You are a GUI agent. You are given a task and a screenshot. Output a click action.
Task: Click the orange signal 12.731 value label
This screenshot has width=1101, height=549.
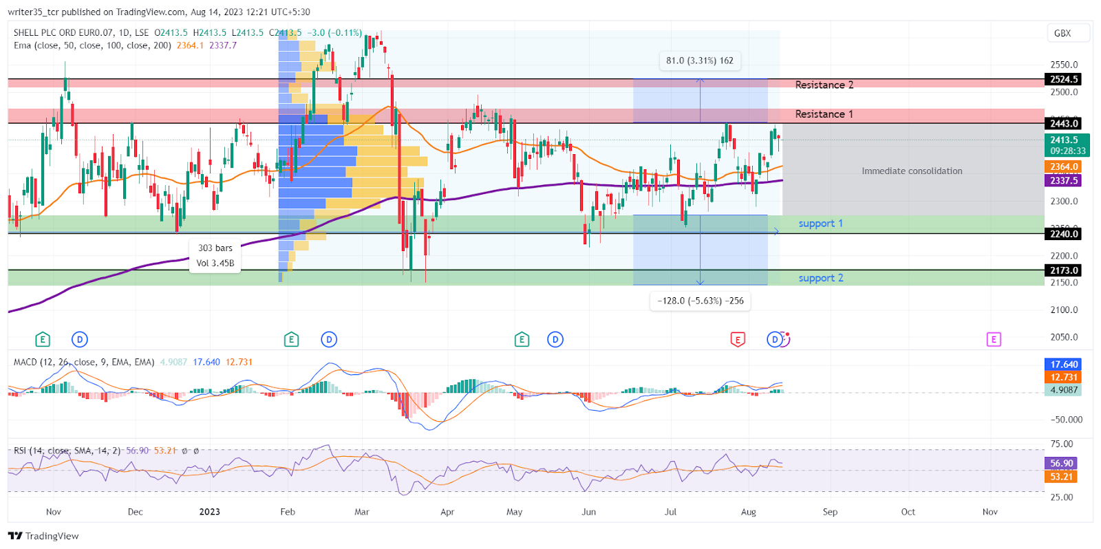pyautogui.click(x=1064, y=377)
